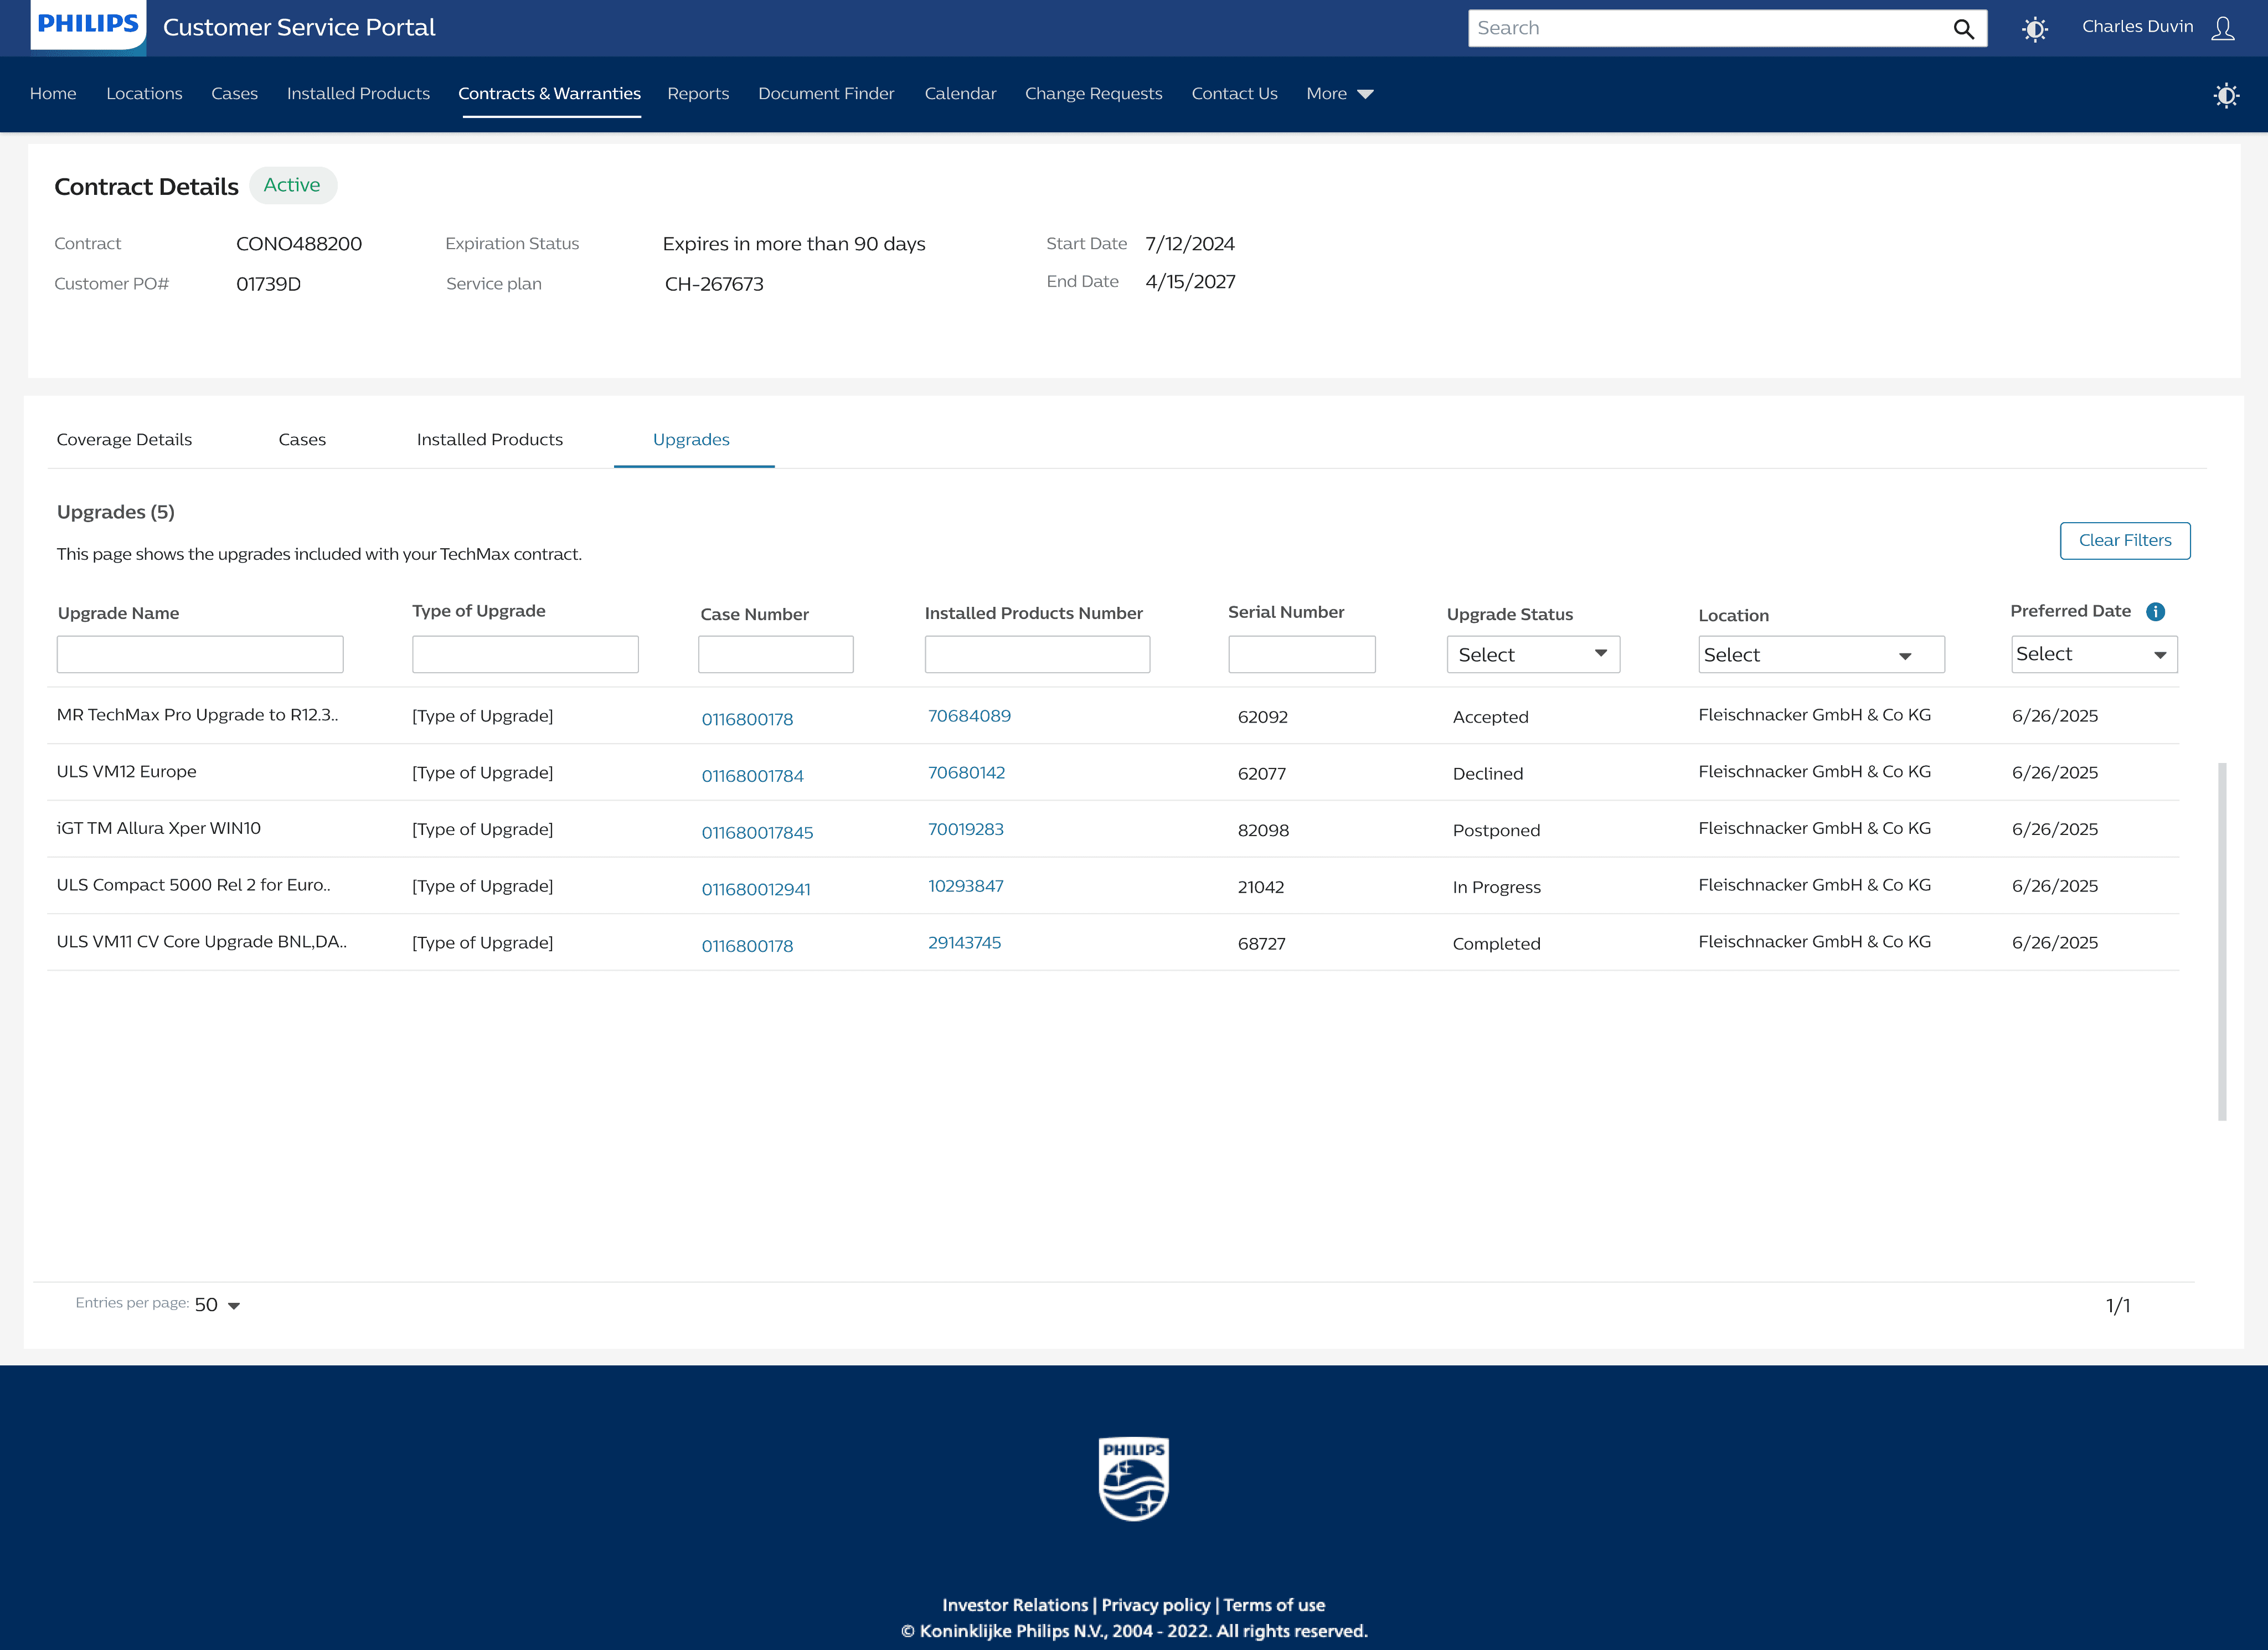
Task: Click Preferred Date info icon
Action: point(2156,611)
